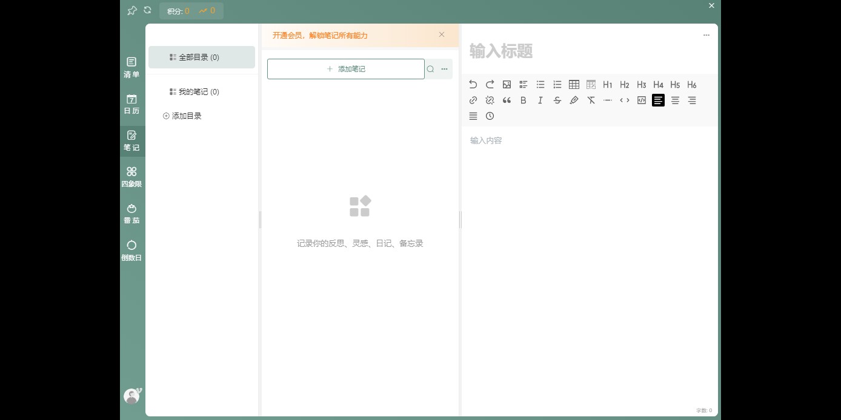Screen dimensions: 841x420
Task: Toggle italic text style
Action: pyautogui.click(x=540, y=100)
